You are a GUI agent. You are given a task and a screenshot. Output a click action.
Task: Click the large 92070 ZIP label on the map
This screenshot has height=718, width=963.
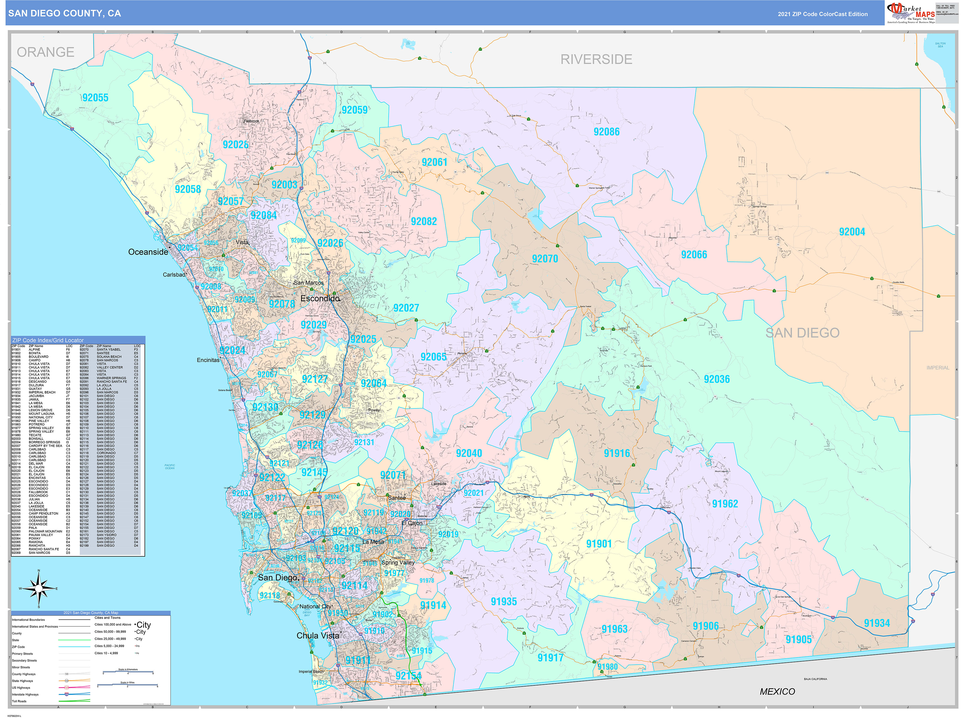545,258
